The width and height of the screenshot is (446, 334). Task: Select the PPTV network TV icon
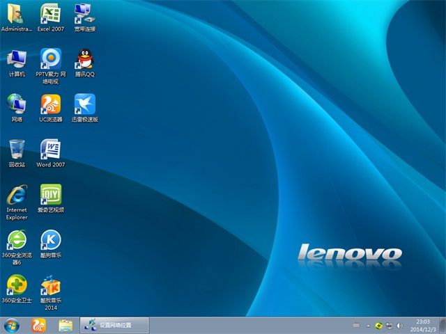click(x=50, y=59)
